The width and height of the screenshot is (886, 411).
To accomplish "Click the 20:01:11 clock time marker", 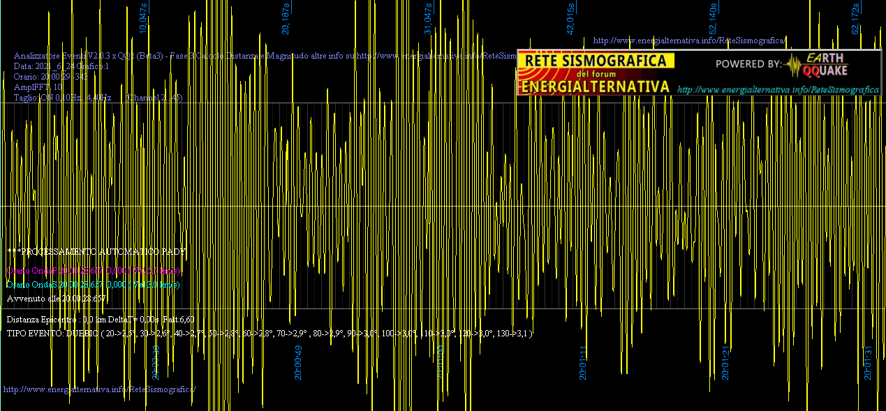I will tap(583, 362).
